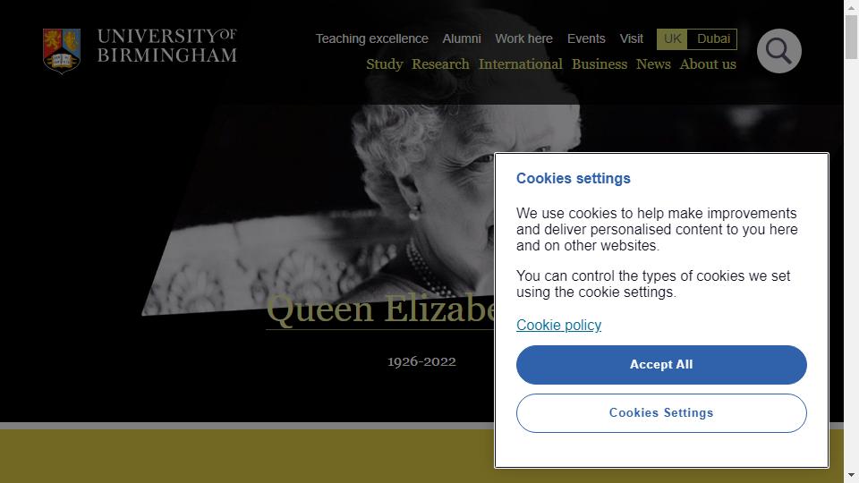This screenshot has width=859, height=483.
Task: Click the Queen Elizabeth headline link
Action: (380, 309)
